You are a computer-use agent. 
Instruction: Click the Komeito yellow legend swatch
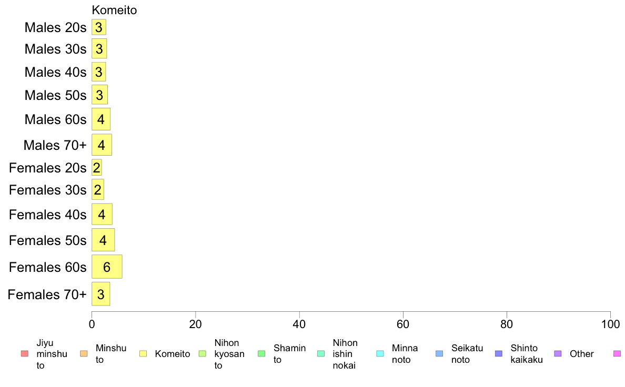143,353
